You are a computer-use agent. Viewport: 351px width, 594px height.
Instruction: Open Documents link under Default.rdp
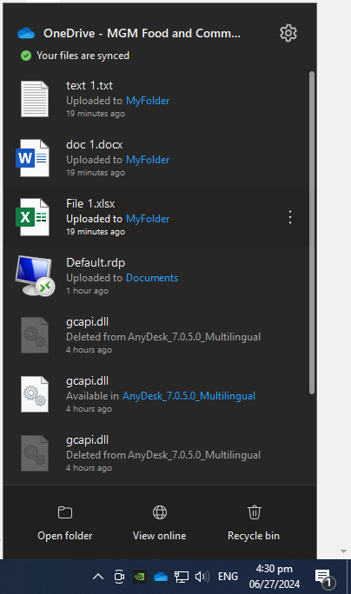(152, 278)
